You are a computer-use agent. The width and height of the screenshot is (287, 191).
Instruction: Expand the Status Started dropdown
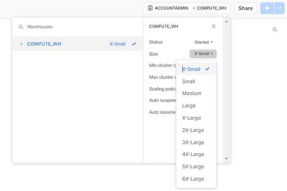pos(204,42)
